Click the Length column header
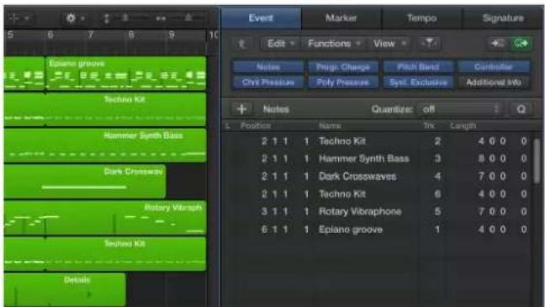 coord(463,126)
